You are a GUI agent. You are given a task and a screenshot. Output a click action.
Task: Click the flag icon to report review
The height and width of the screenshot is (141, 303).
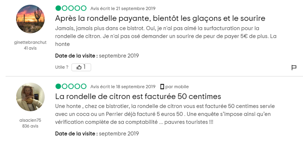(x=294, y=68)
